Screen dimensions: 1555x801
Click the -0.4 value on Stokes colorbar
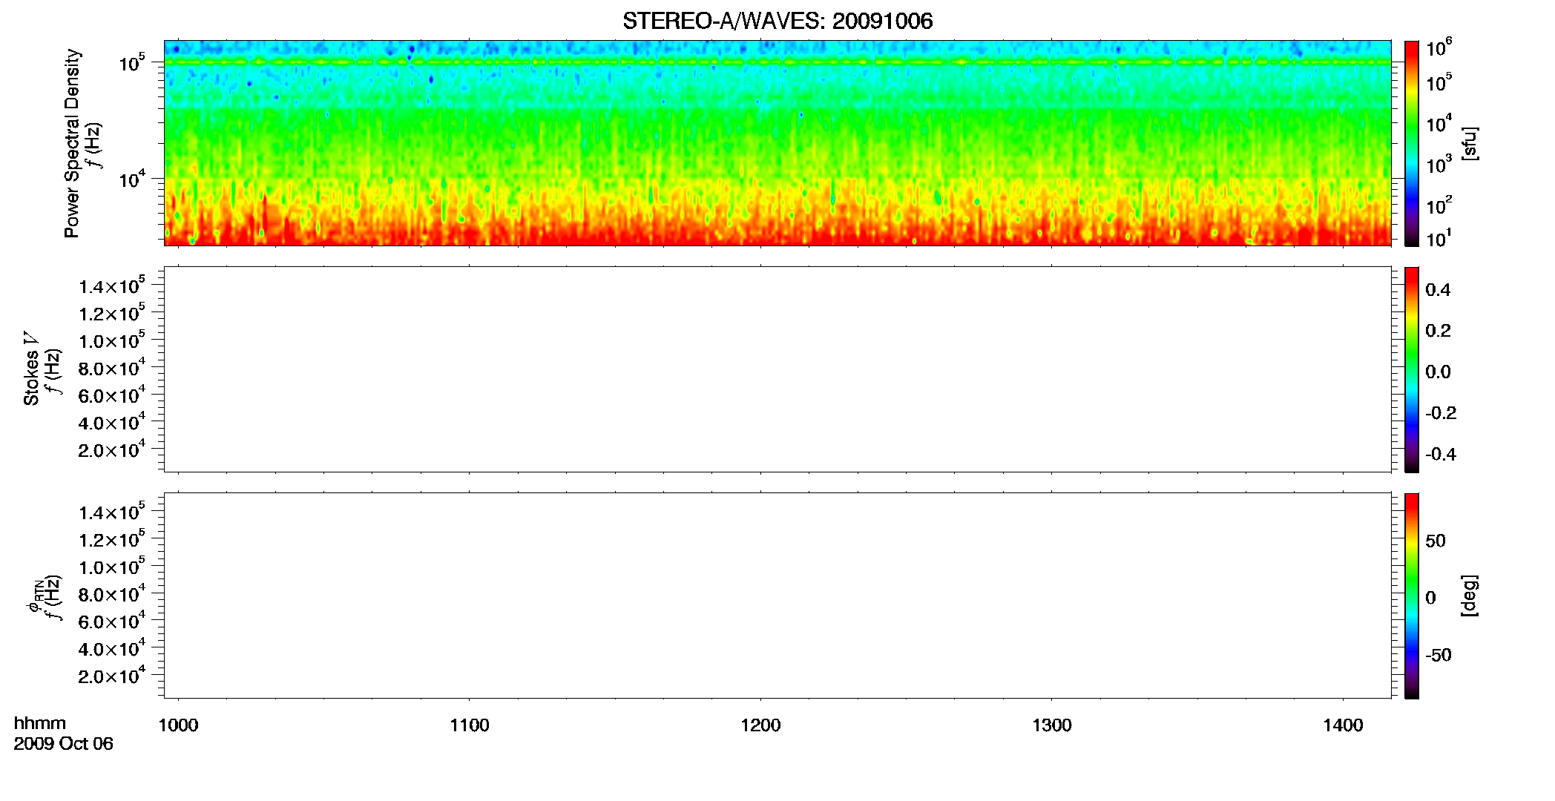point(1441,455)
